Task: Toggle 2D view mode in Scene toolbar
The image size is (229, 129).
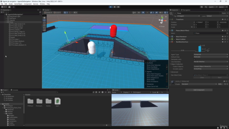Action: tap(139, 13)
